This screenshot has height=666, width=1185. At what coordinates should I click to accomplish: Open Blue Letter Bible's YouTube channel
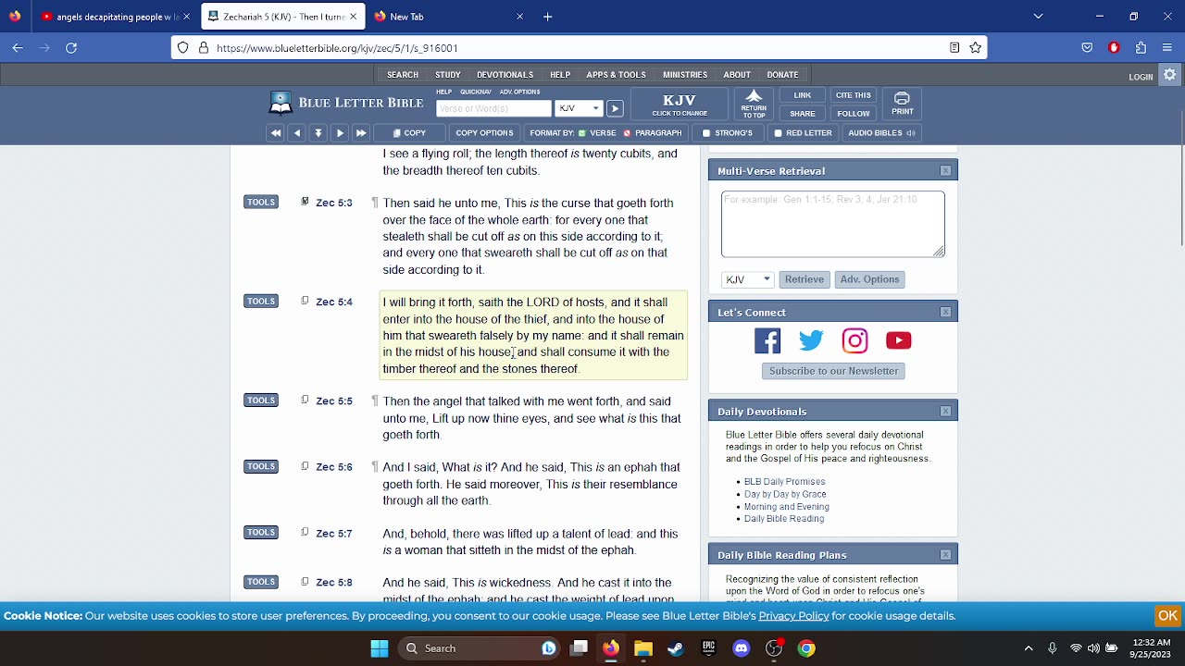coord(898,341)
